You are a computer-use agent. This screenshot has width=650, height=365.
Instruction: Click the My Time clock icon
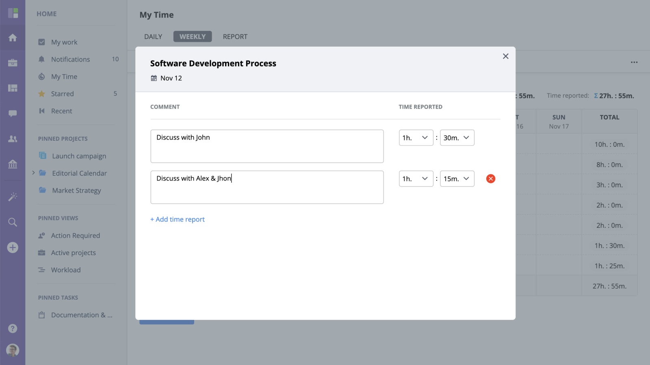(41, 77)
